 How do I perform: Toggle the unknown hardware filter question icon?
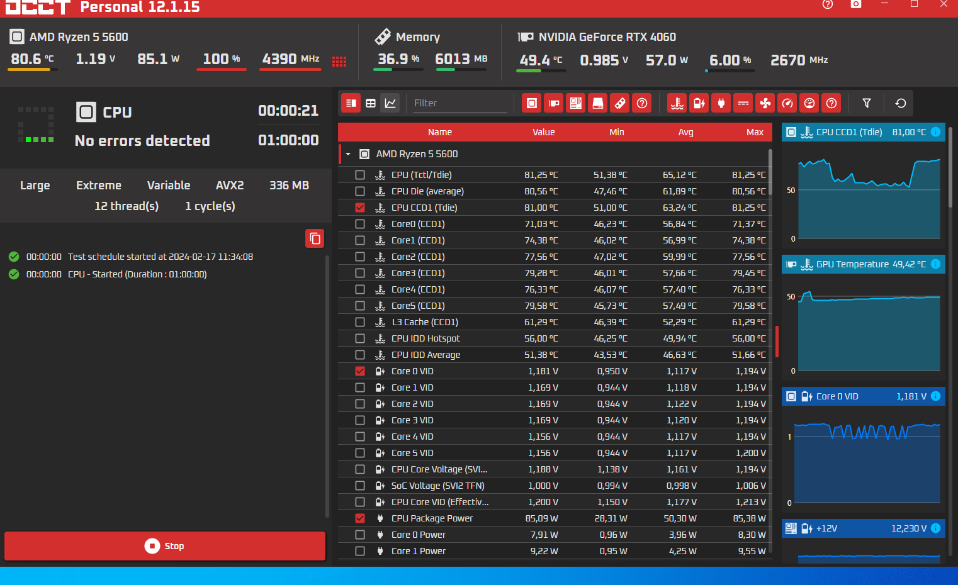[642, 103]
